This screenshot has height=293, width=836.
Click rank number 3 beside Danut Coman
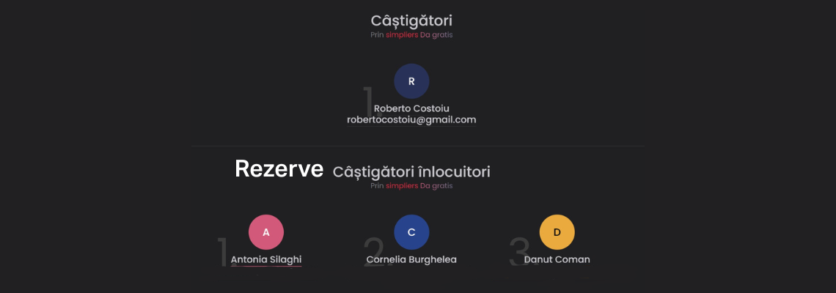click(518, 252)
